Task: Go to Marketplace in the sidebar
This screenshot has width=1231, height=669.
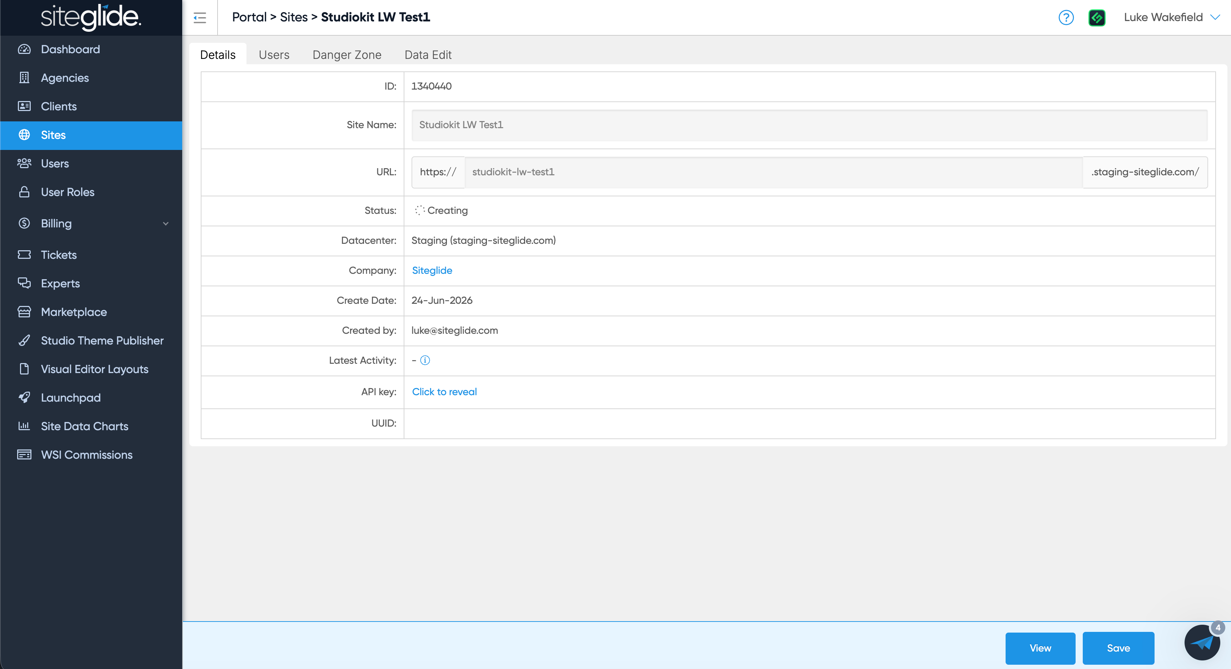Action: [x=91, y=312]
